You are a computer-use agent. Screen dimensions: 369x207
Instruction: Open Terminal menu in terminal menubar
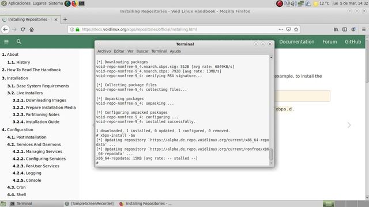(x=159, y=51)
